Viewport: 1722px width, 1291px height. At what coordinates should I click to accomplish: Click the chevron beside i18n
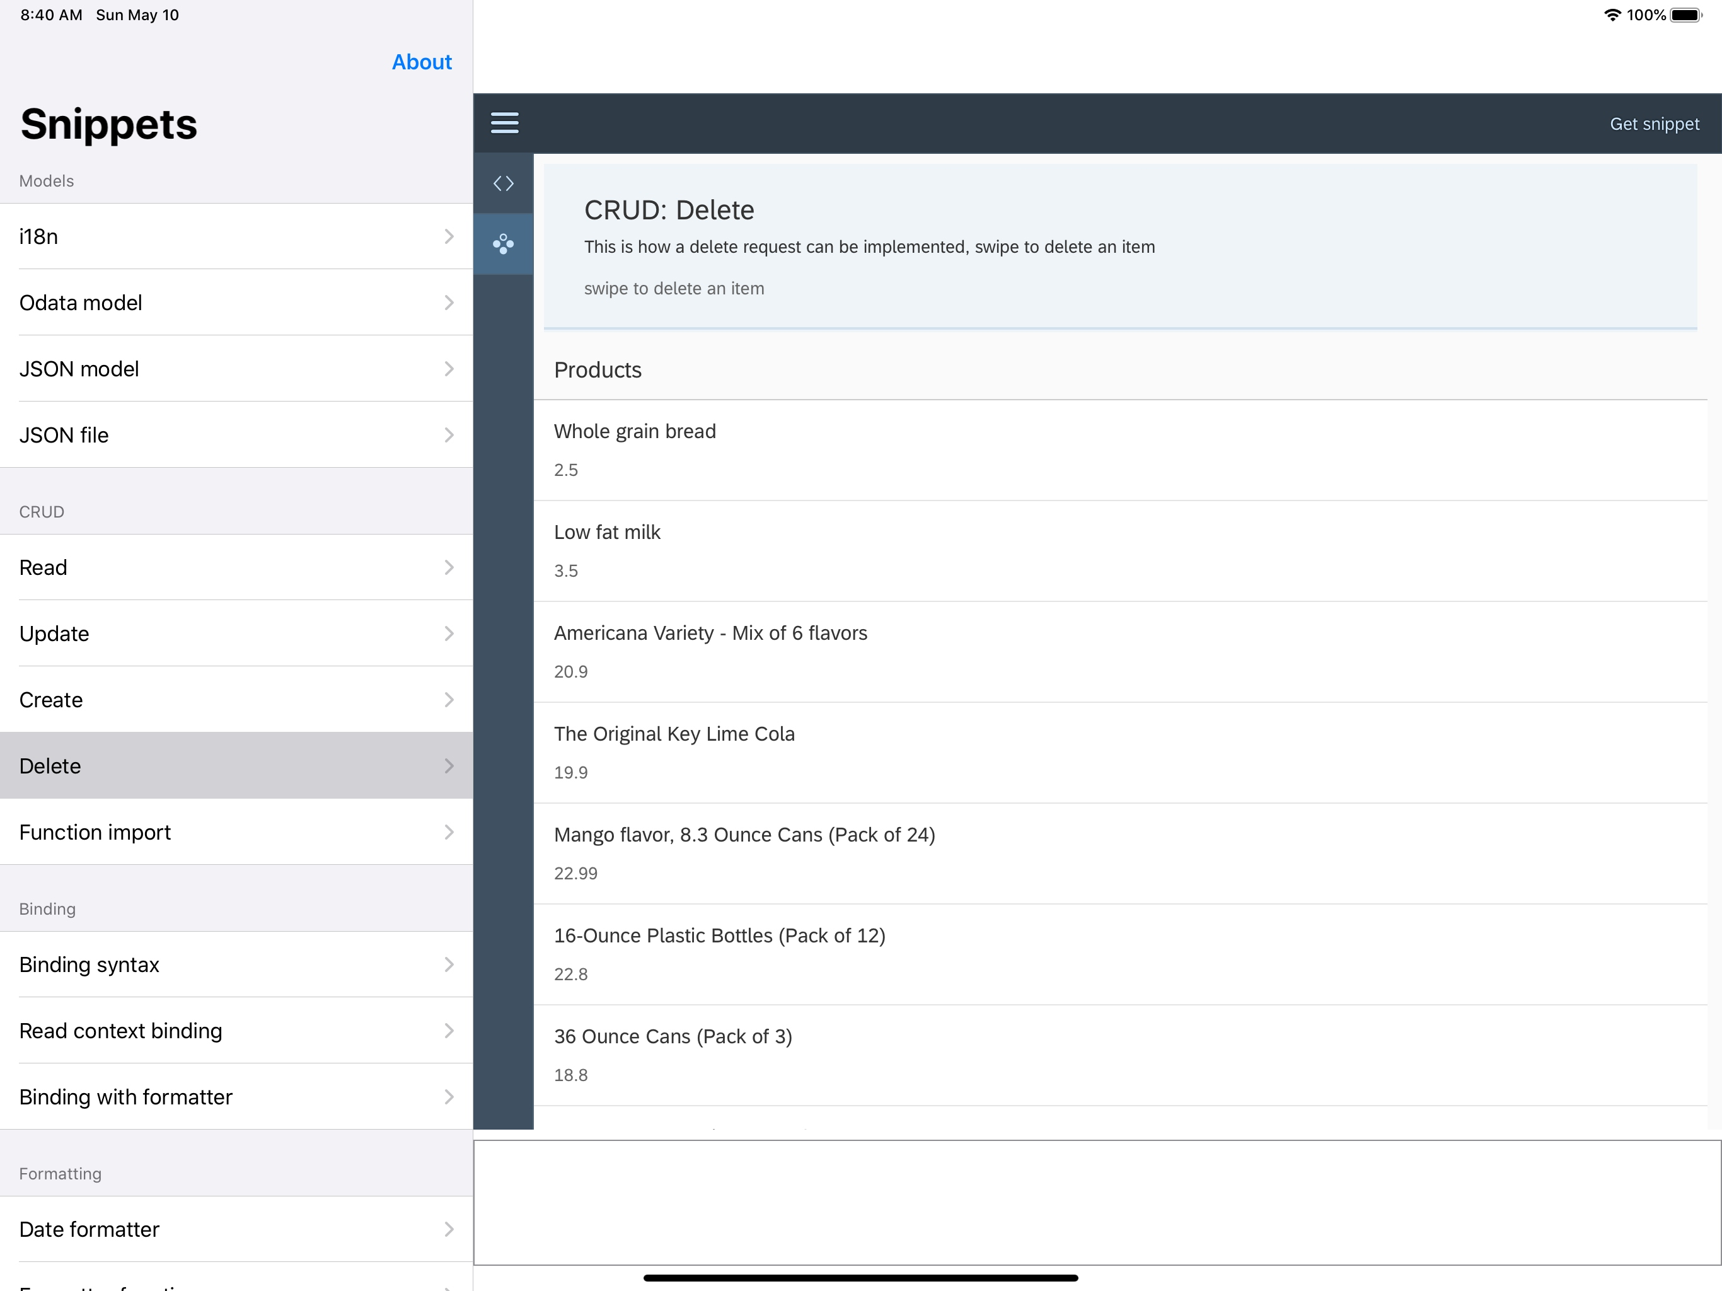pyautogui.click(x=449, y=237)
